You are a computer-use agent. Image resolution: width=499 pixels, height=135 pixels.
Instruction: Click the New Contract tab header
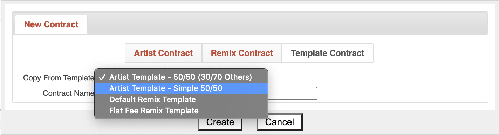tap(51, 24)
